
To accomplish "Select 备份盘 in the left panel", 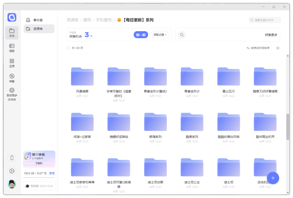I will [38, 20].
